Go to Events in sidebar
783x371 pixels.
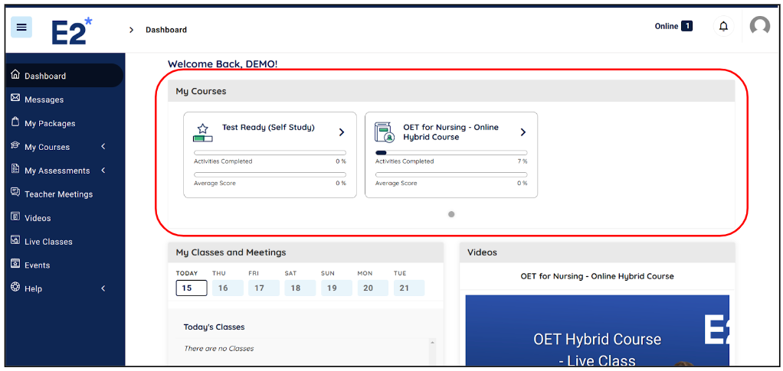[37, 265]
